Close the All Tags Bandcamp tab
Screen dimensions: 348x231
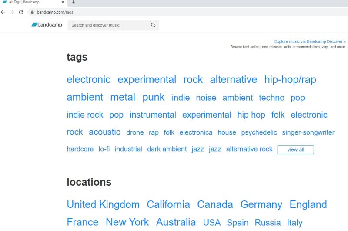[x=63, y=3]
